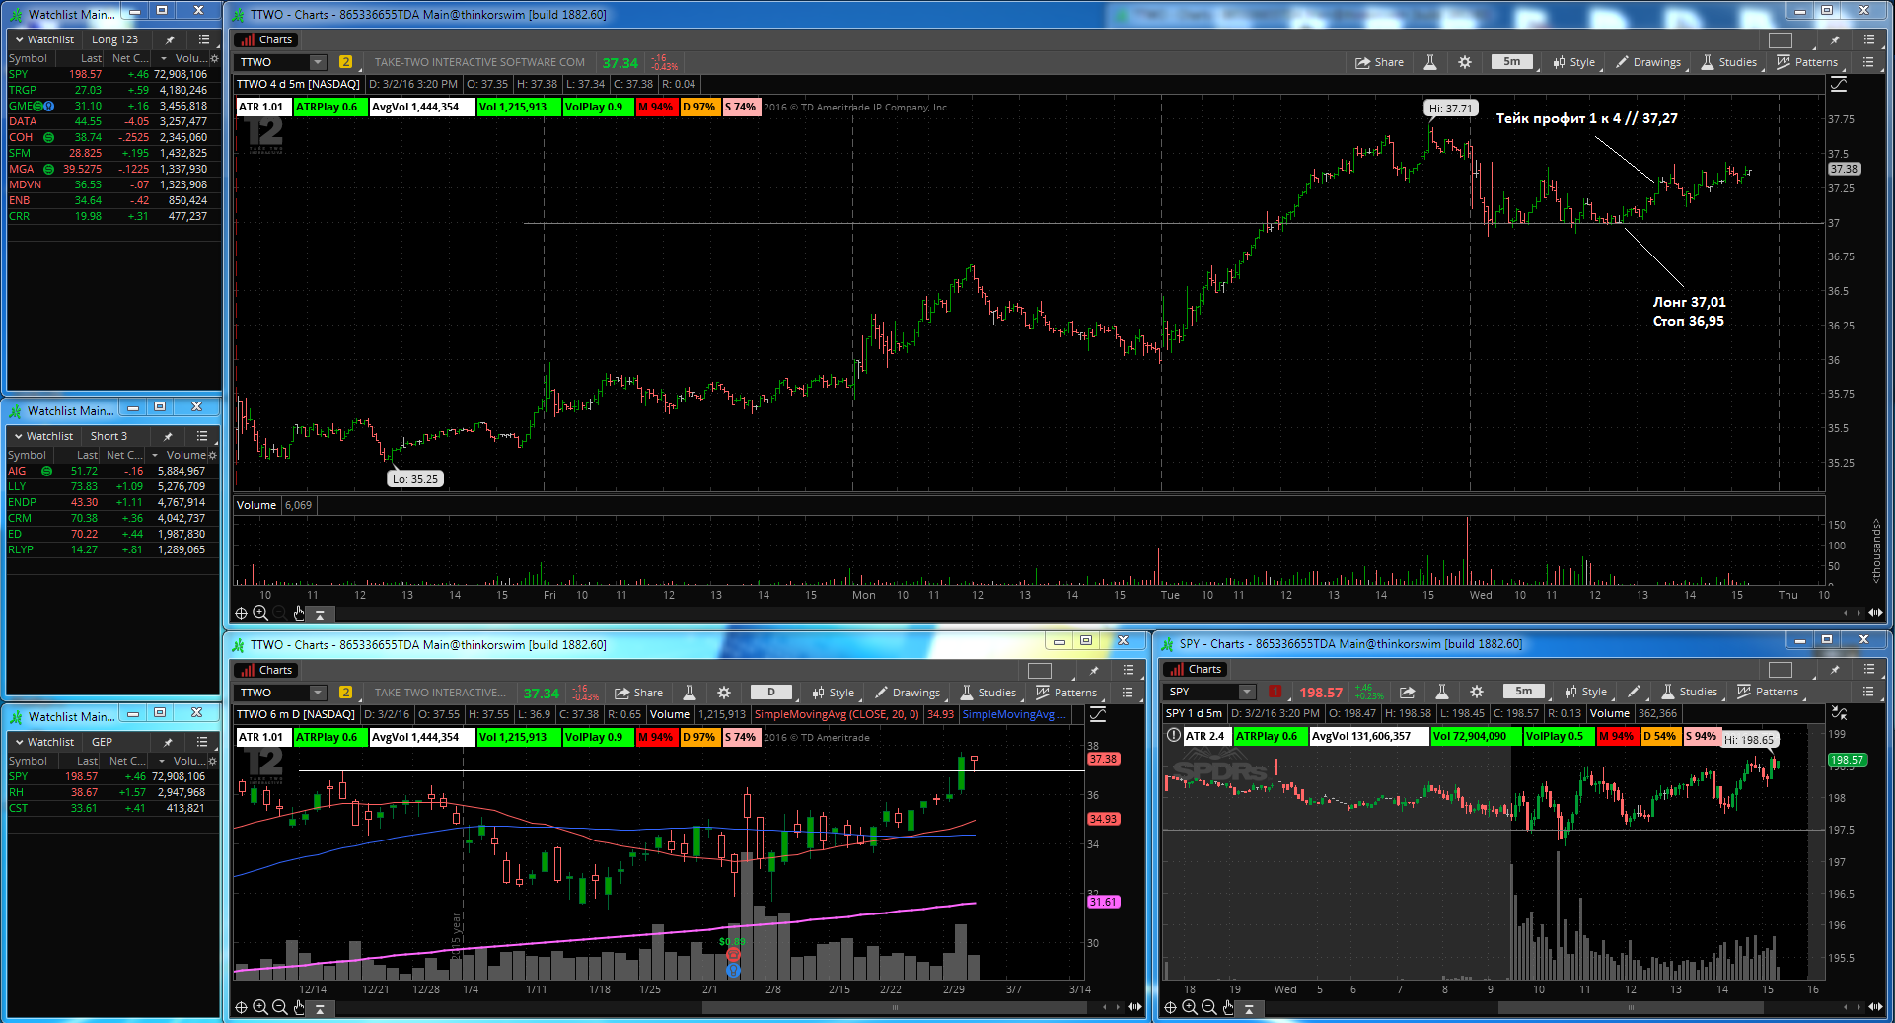1895x1023 pixels.
Task: Click the share arrow icon in SPY chart
Action: tap(1408, 692)
